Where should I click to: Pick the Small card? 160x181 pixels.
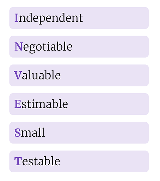(x=79, y=133)
